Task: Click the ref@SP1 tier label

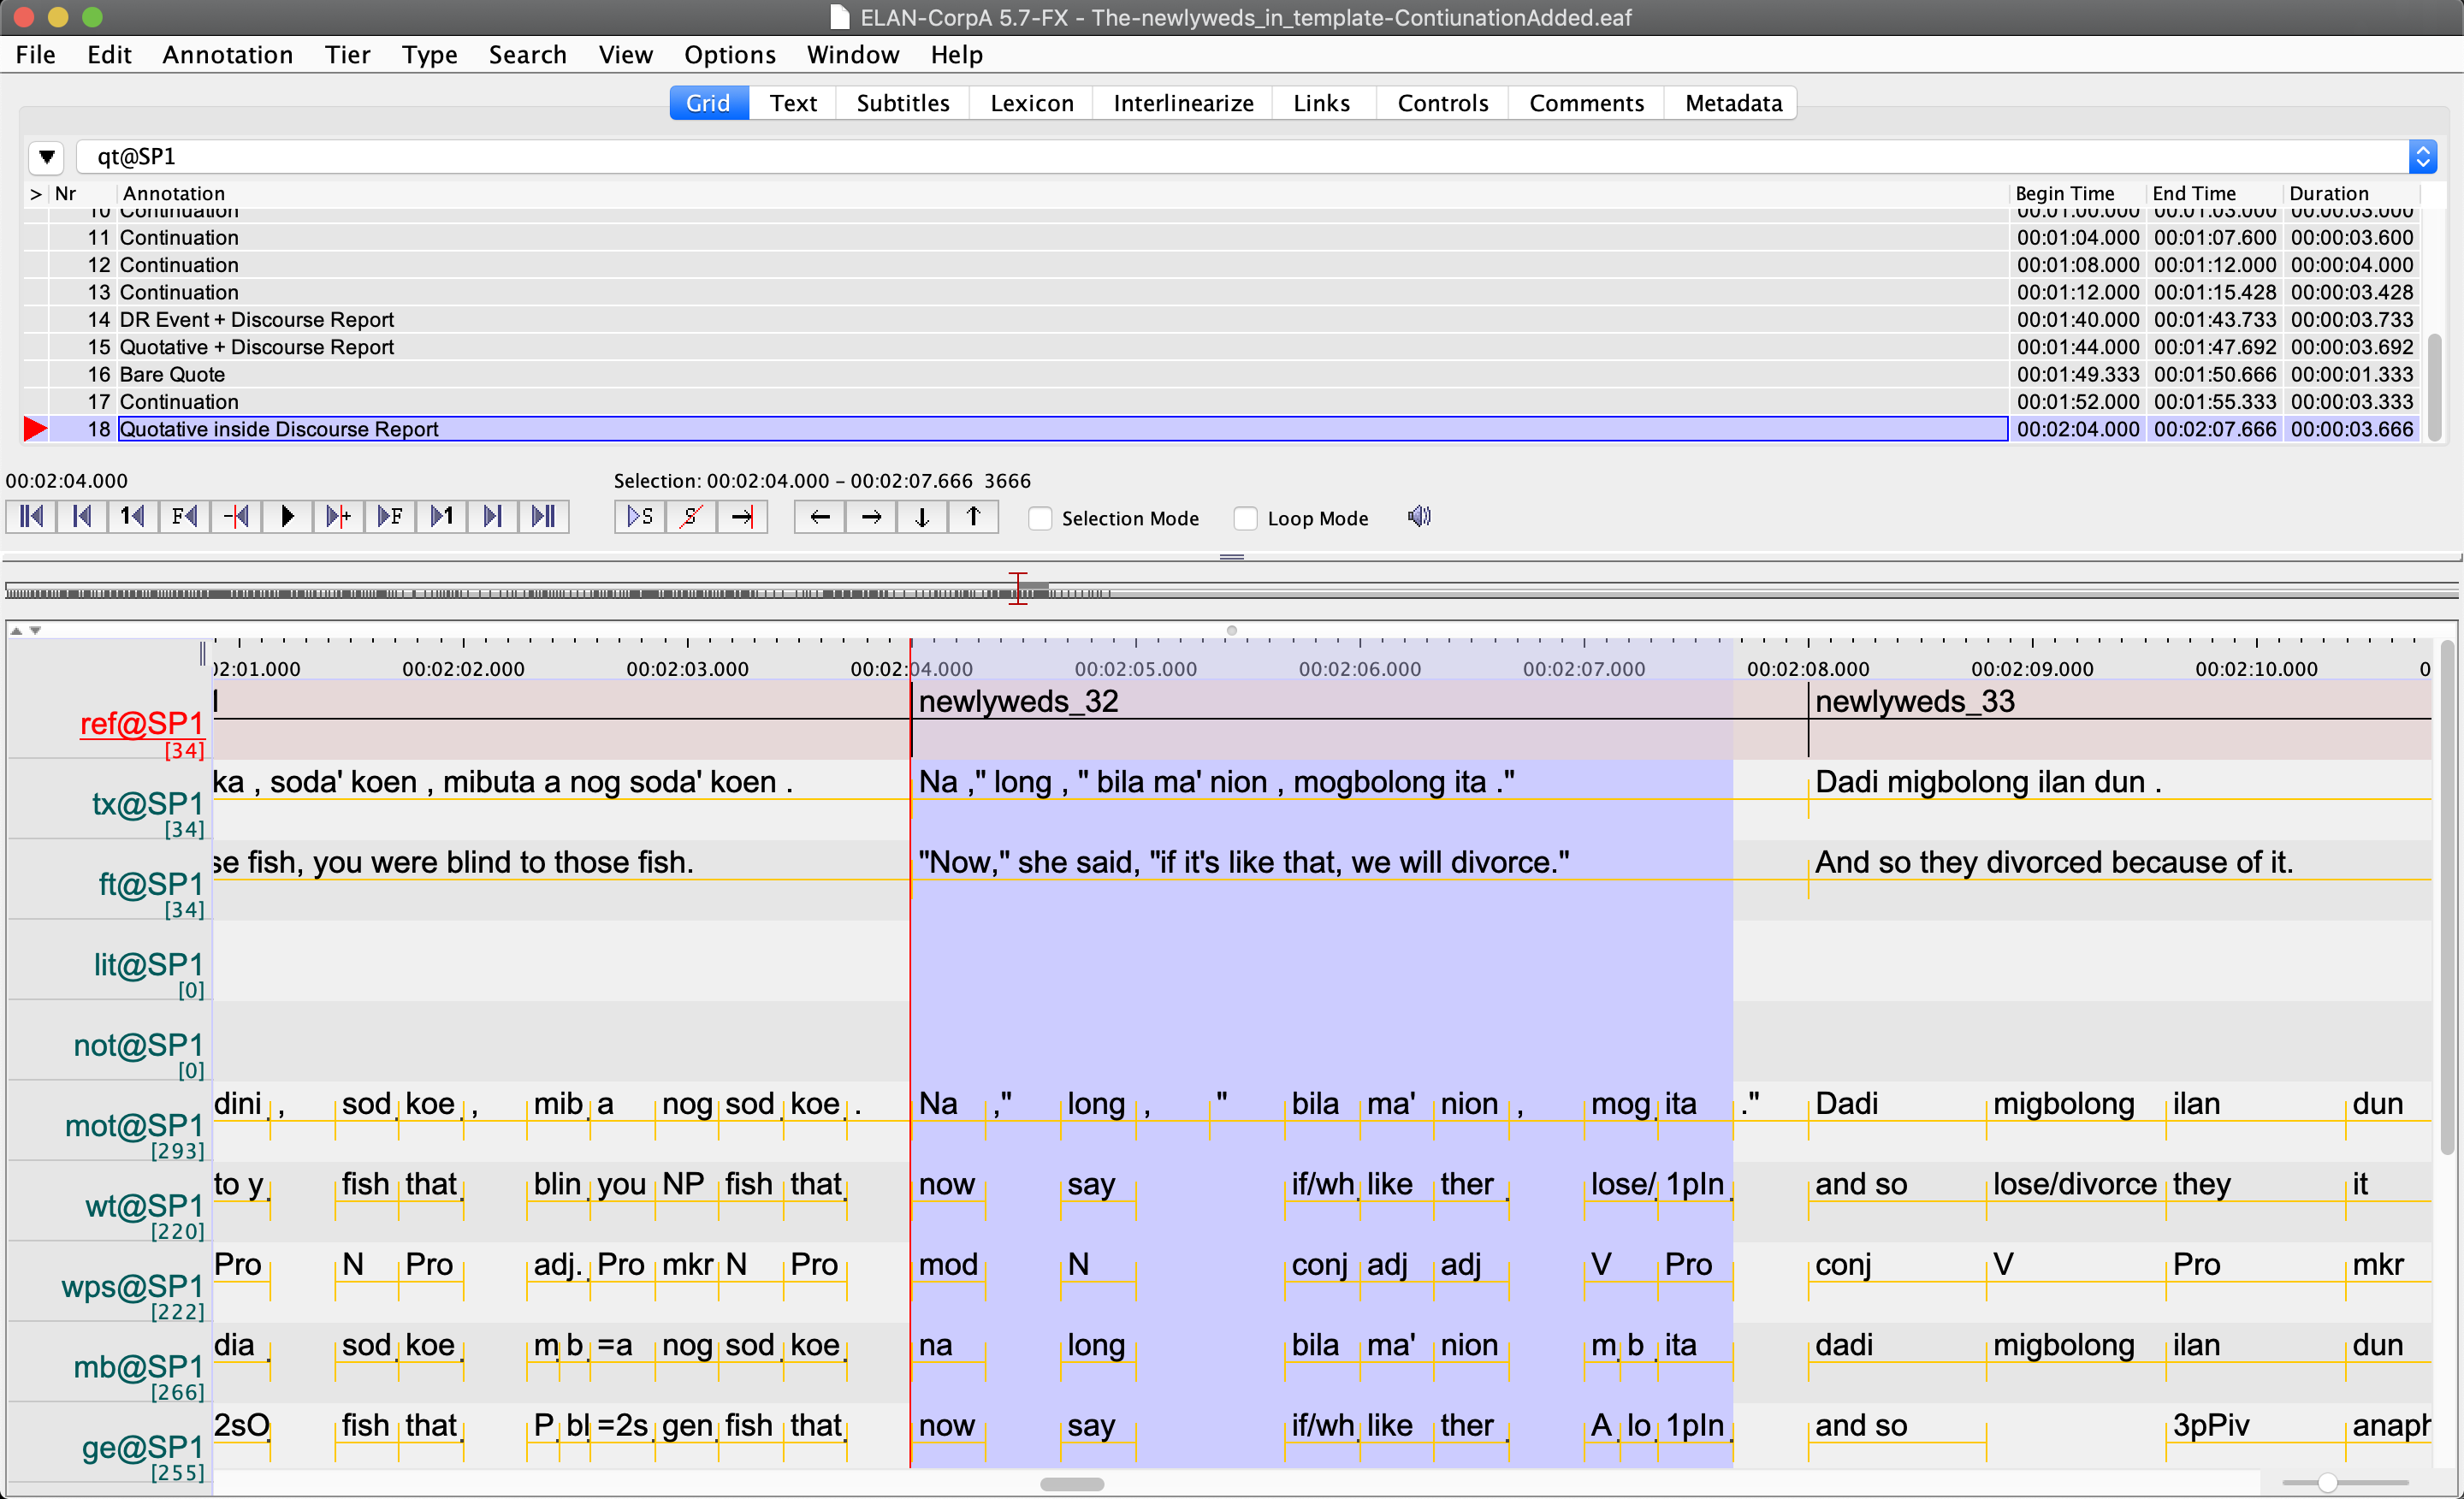Action: tap(141, 724)
